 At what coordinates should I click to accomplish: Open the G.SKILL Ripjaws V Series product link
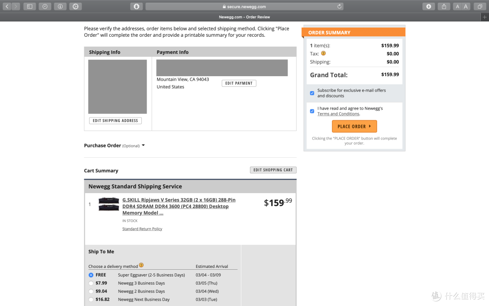pyautogui.click(x=179, y=206)
